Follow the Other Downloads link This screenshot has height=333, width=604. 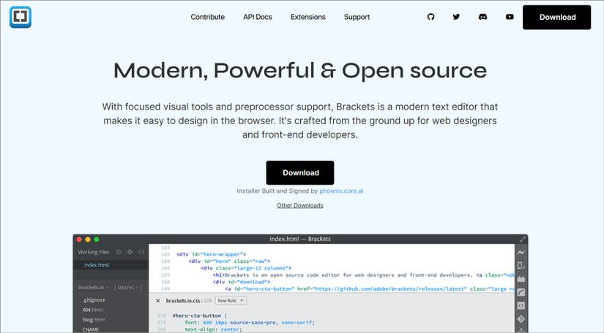tap(299, 205)
